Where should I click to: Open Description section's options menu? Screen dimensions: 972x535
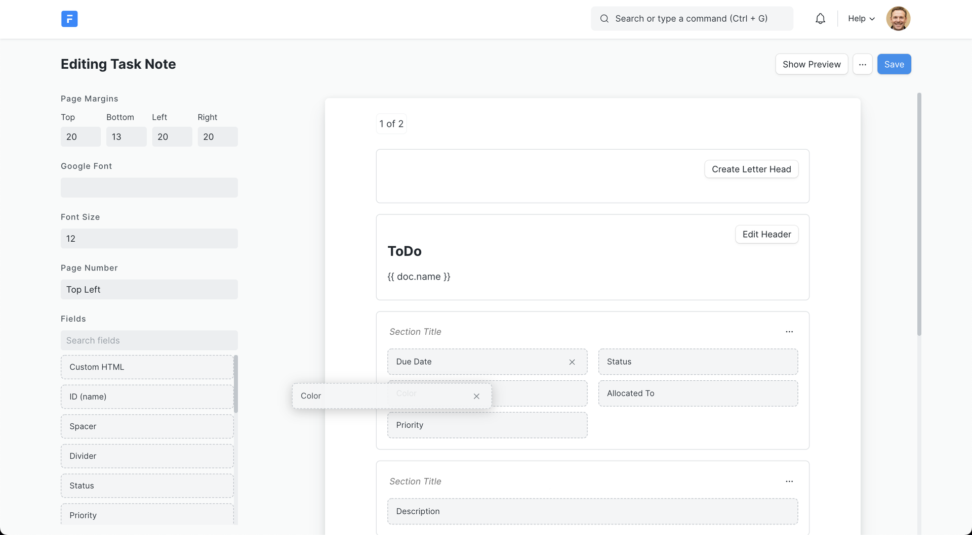(789, 481)
